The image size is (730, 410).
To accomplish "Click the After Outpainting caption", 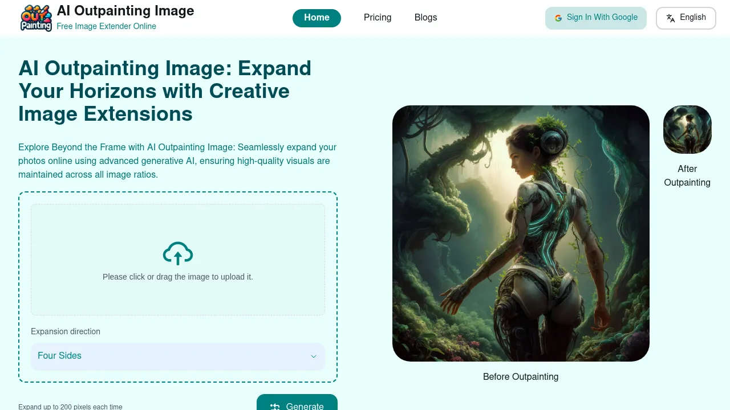I will (x=687, y=176).
